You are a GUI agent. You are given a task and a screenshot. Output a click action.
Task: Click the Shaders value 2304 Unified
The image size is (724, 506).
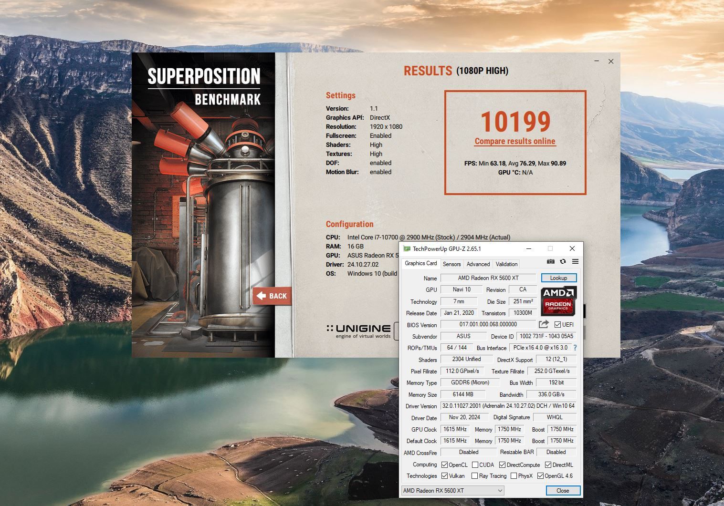(466, 359)
